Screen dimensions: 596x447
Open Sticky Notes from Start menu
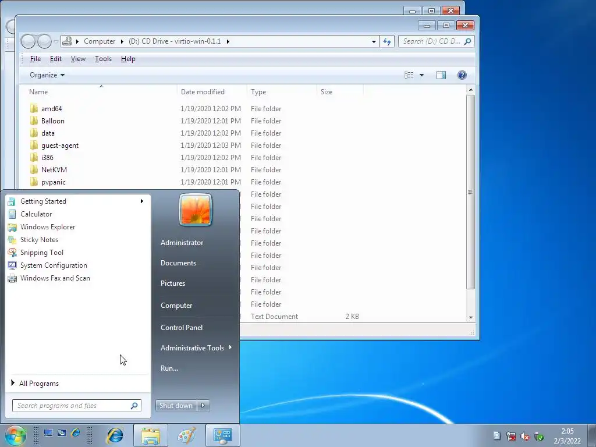coord(39,239)
